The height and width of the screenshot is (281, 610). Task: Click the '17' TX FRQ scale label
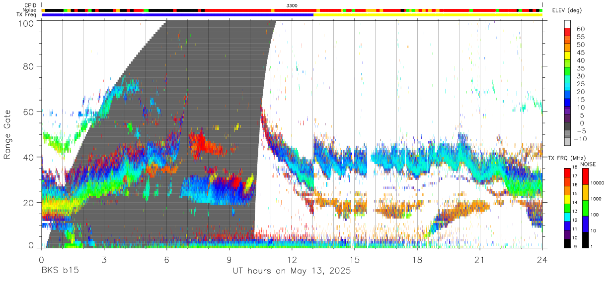574,175
